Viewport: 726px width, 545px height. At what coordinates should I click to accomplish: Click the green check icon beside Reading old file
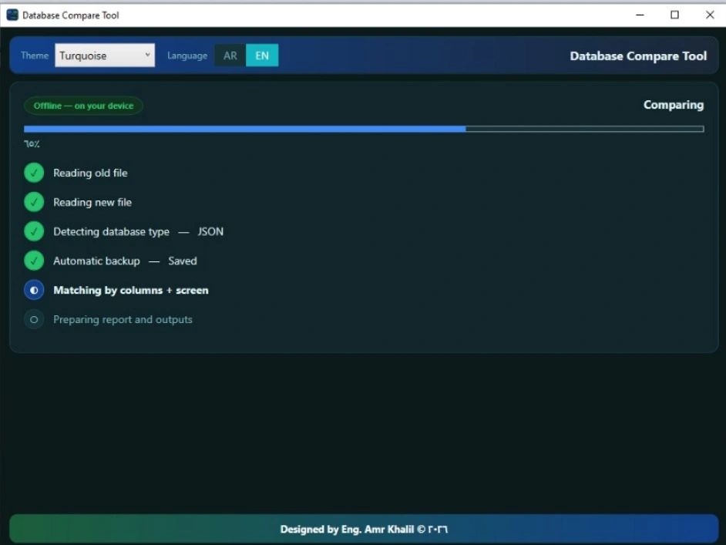pyautogui.click(x=34, y=173)
